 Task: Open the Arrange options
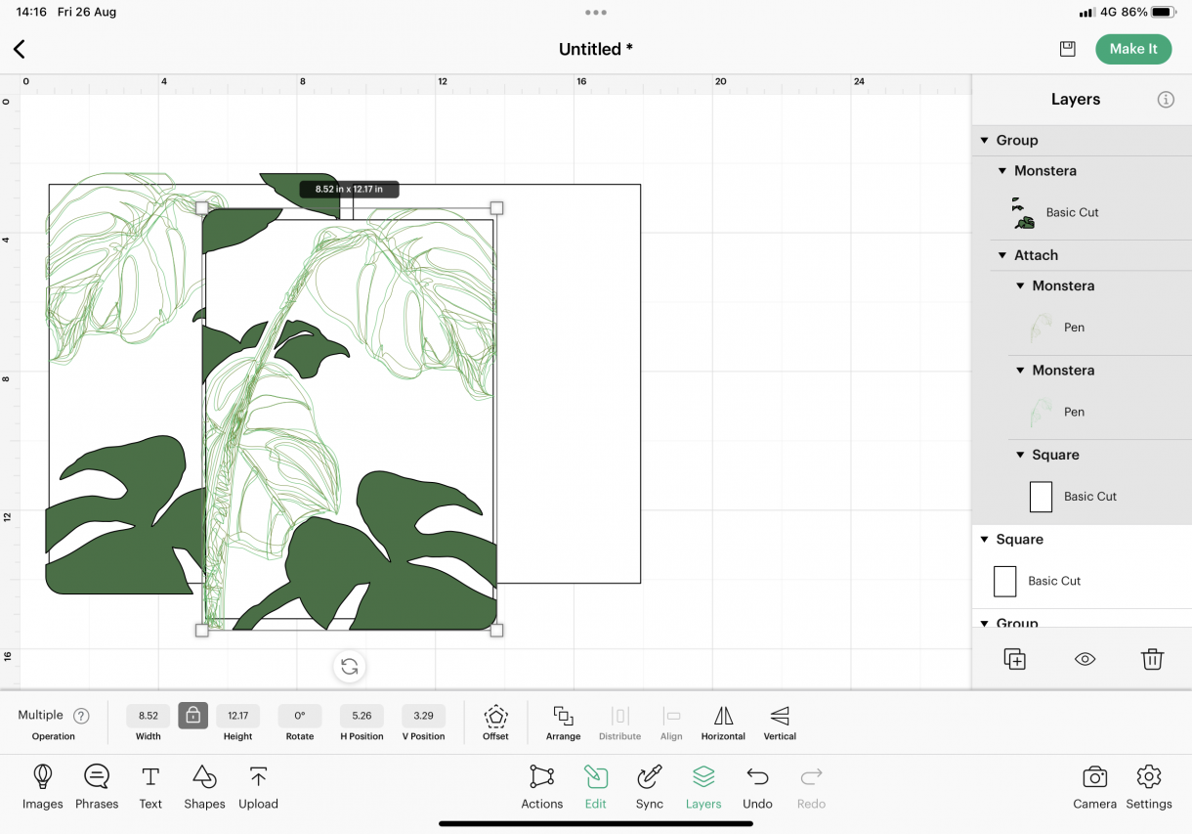click(x=563, y=724)
